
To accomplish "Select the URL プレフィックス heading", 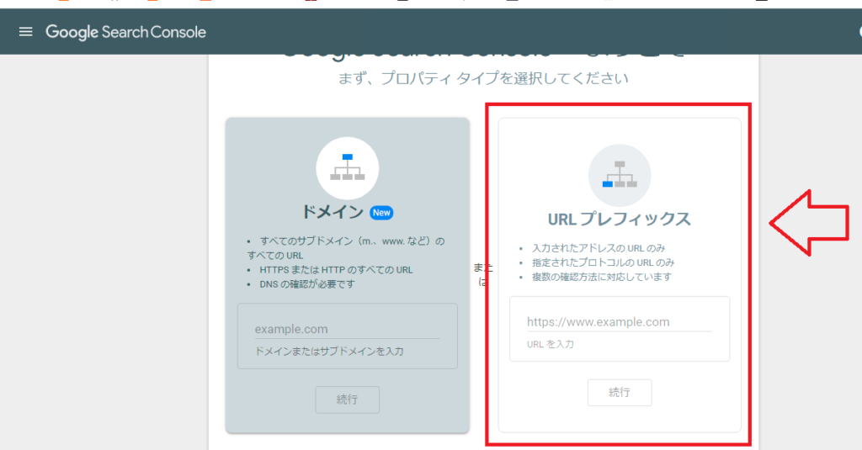I will [620, 220].
